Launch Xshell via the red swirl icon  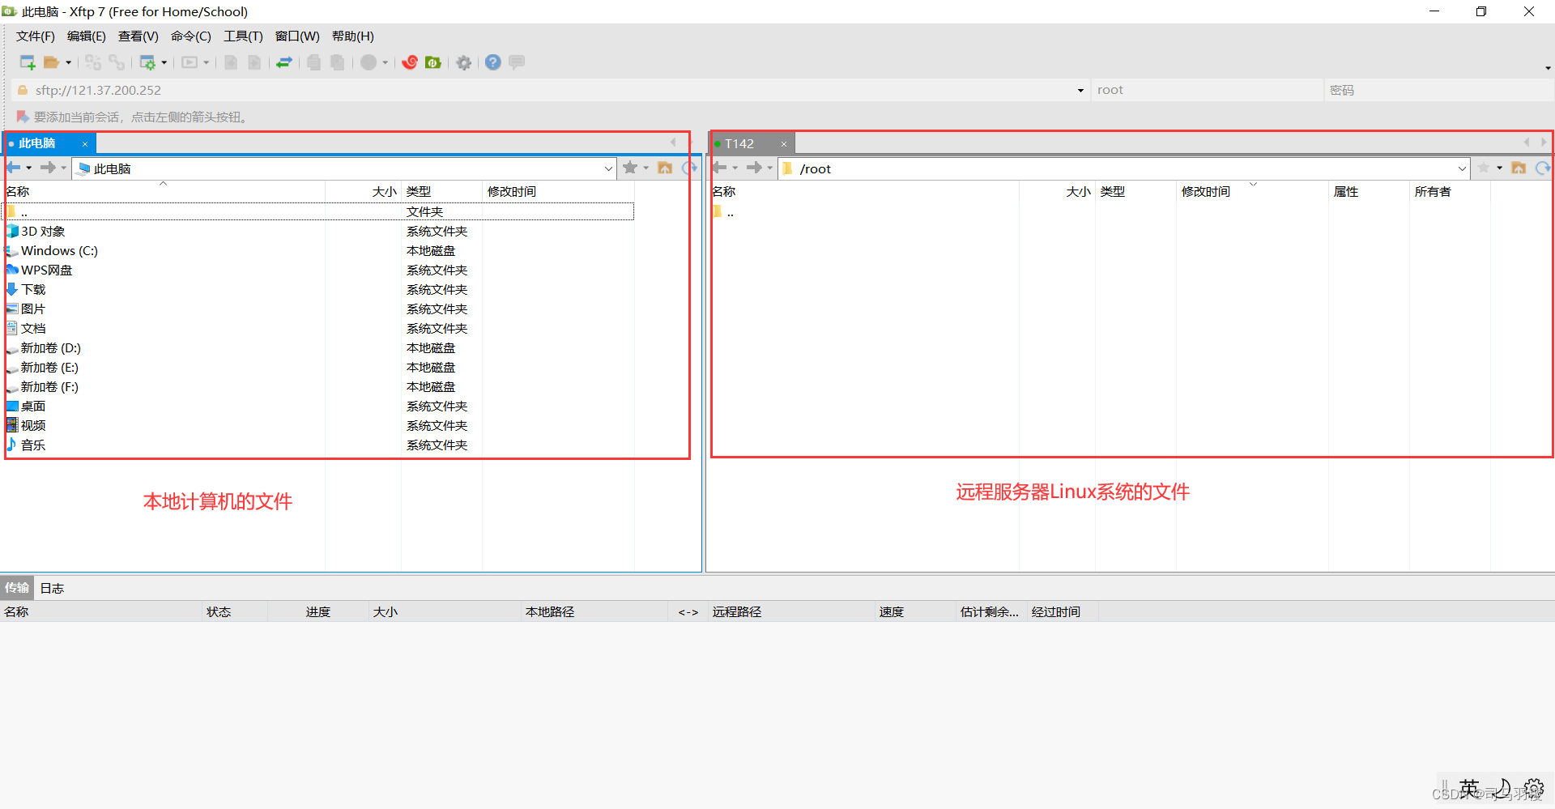[410, 62]
